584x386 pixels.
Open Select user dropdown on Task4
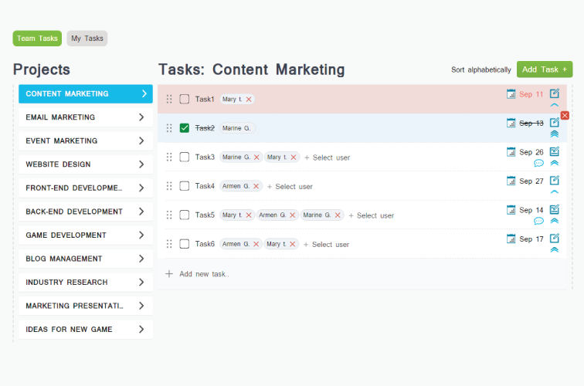290,187
